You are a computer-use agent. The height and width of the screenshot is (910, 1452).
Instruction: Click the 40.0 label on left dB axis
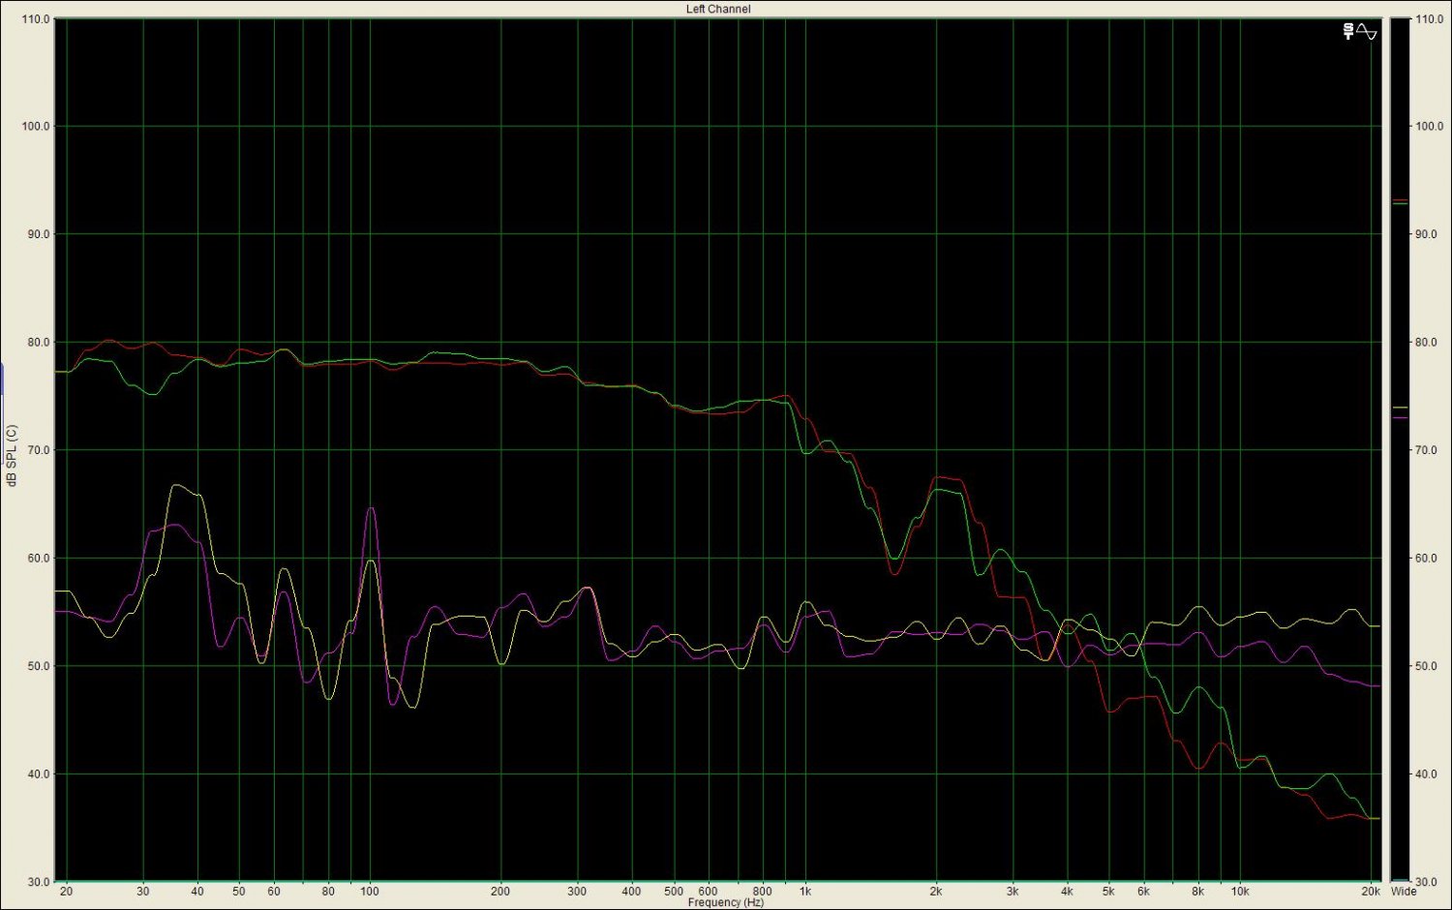38,774
